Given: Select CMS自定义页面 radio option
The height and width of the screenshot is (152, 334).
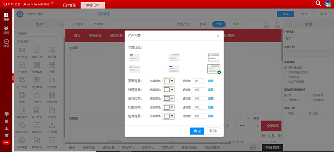Looking at the screenshot, I should [x=286, y=73].
